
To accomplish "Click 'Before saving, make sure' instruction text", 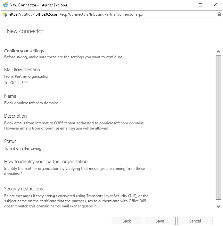I will pyautogui.click(x=63, y=57).
